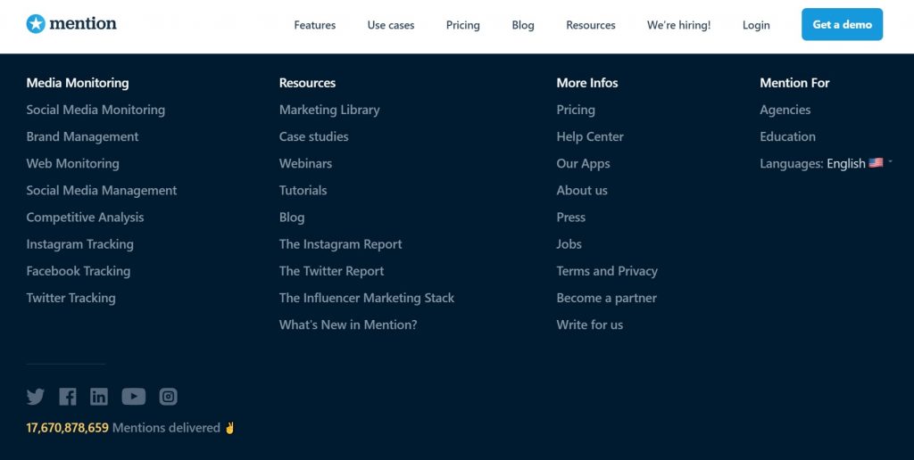Click the Media Monitoring heading
Image resolution: width=914 pixels, height=460 pixels.
(x=78, y=83)
